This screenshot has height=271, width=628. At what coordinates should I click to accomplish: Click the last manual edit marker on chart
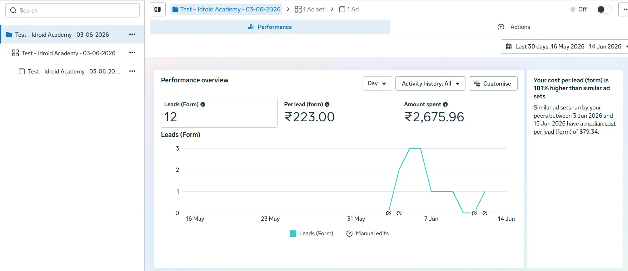[485, 213]
